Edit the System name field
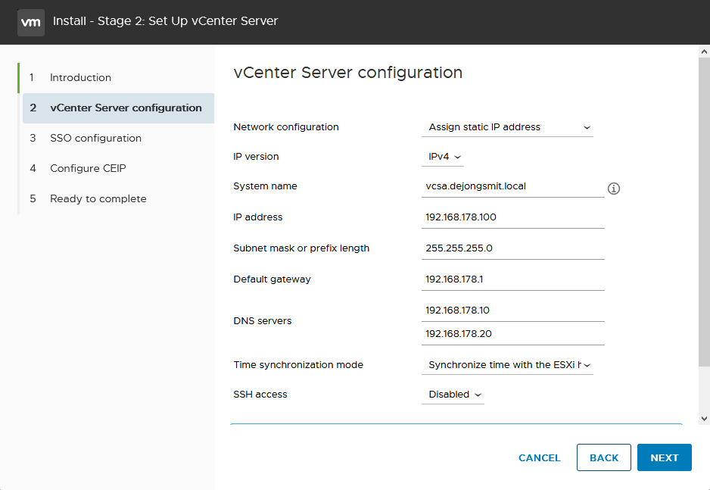 click(513, 186)
